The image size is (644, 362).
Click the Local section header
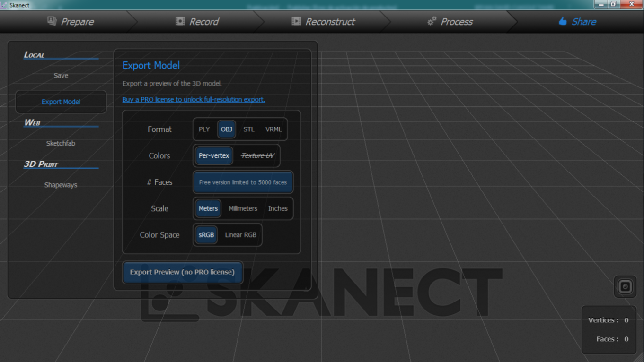[34, 55]
